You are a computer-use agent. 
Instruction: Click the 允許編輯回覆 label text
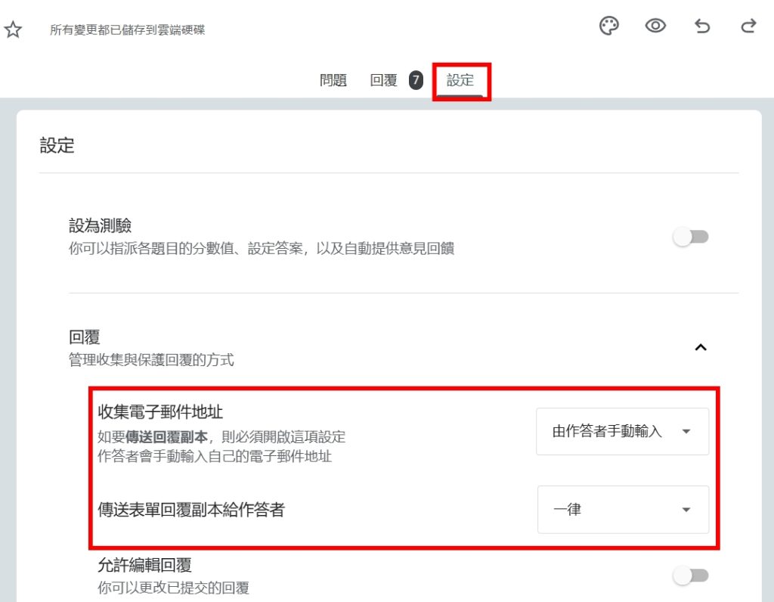144,565
